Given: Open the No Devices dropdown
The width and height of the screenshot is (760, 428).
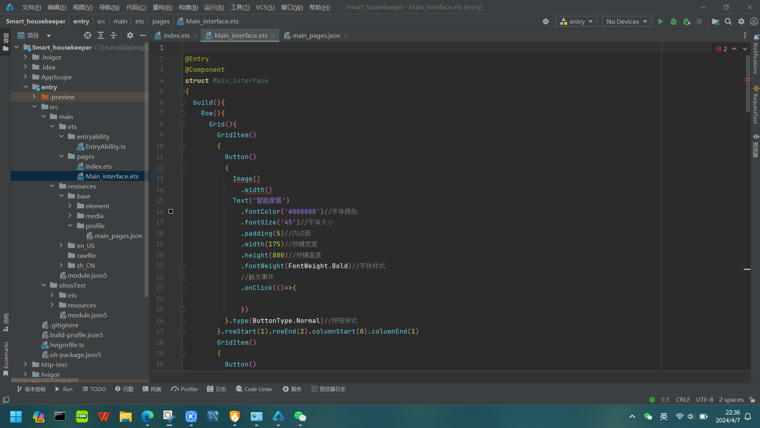Looking at the screenshot, I should point(627,21).
